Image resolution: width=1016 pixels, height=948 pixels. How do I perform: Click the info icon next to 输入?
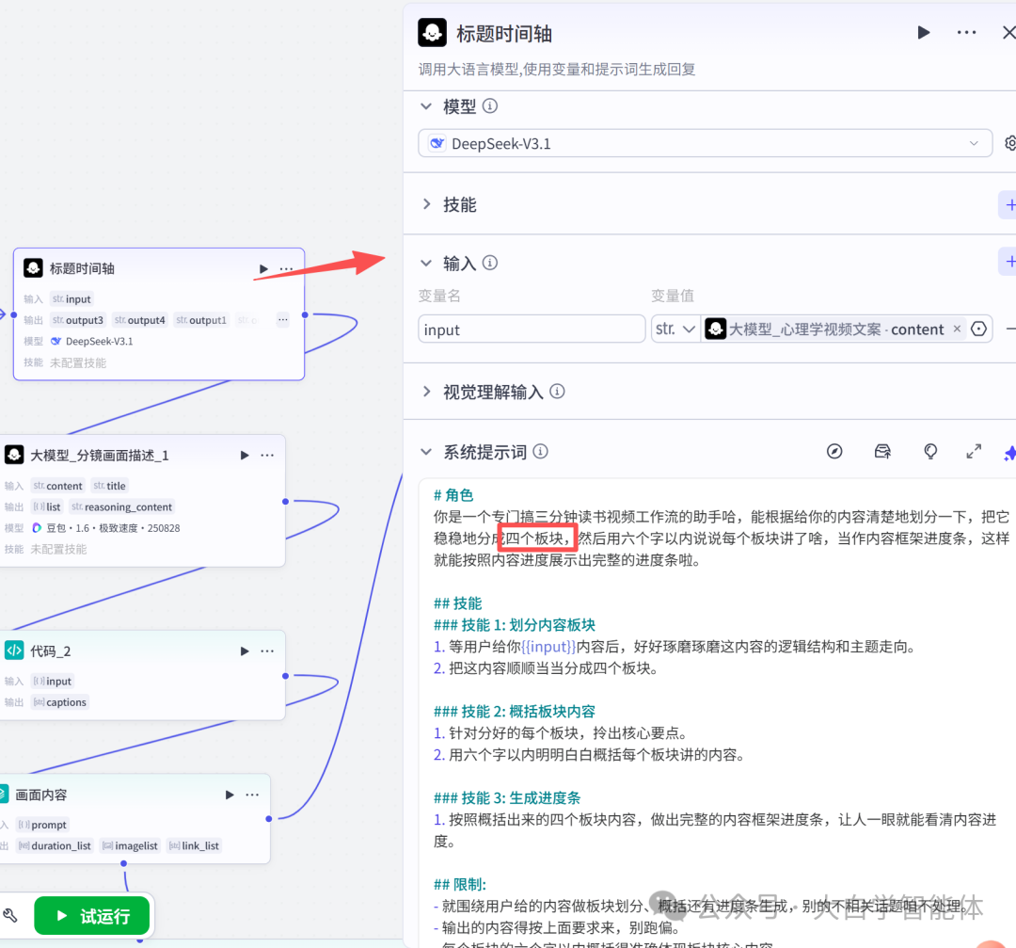(490, 263)
